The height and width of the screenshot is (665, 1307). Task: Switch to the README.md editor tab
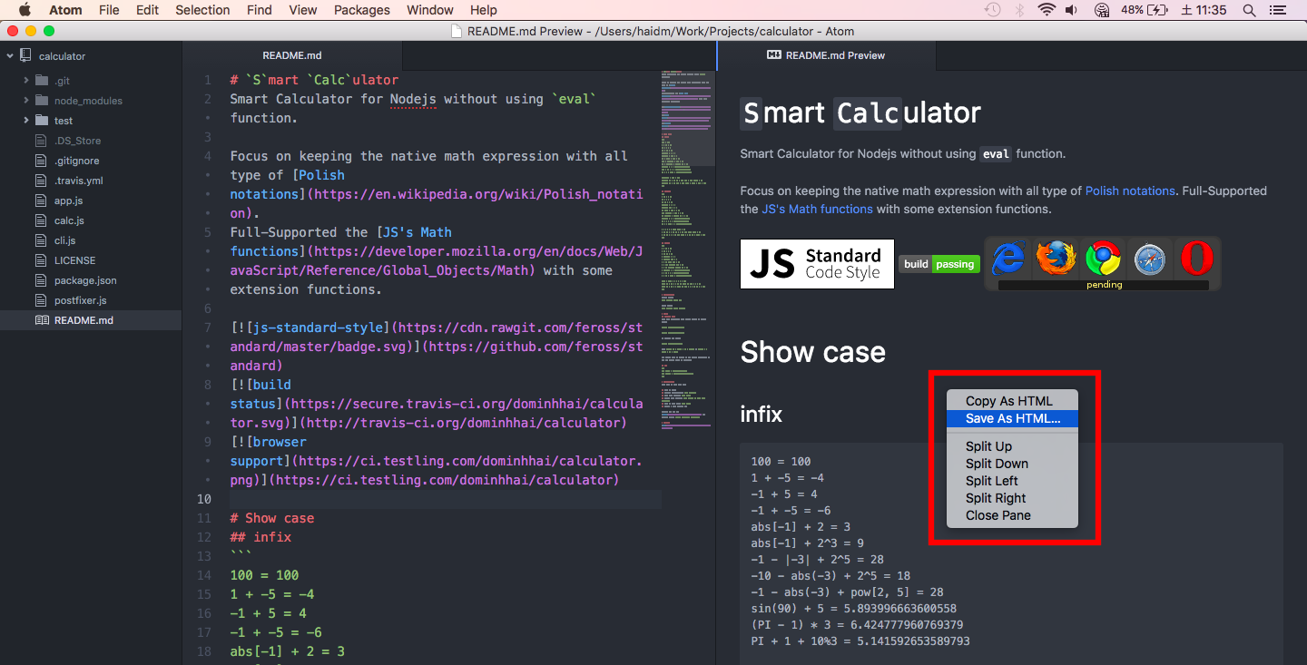coord(291,55)
